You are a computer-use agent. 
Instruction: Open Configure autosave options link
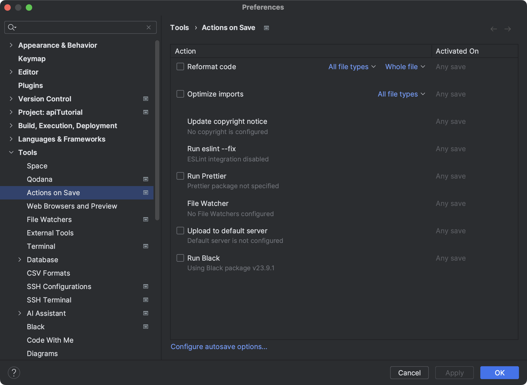[x=218, y=346]
